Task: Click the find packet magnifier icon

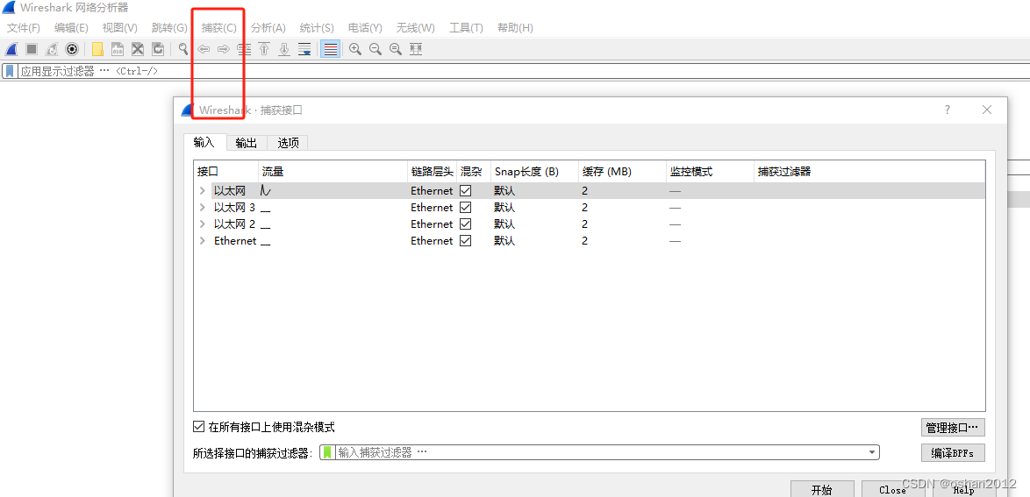Action: (x=183, y=49)
